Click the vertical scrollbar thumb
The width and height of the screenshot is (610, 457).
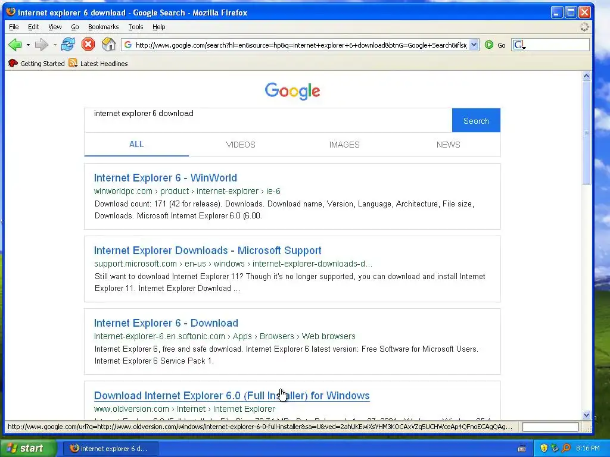587,133
